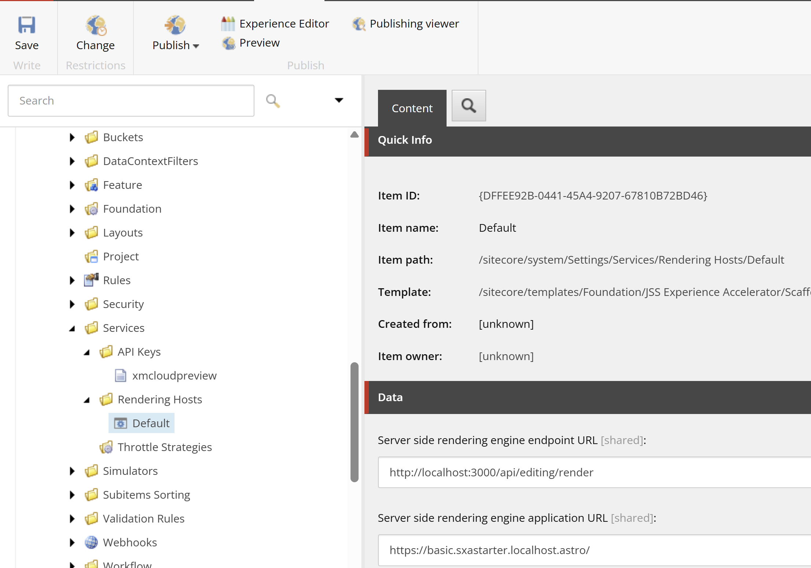Click the tree's vertical scrollbar thumb
The height and width of the screenshot is (568, 811).
(354, 422)
